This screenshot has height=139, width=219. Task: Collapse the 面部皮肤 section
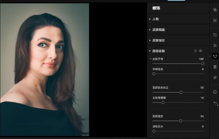[150, 51]
